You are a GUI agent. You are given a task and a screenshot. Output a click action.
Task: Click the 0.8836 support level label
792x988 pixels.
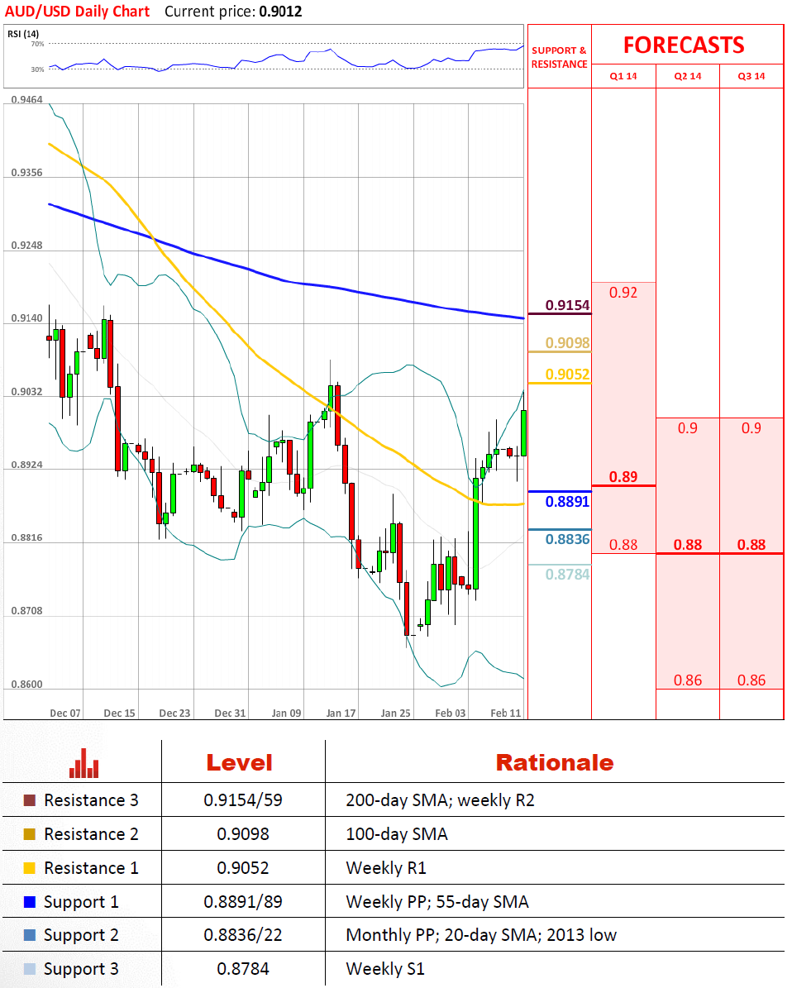click(567, 539)
